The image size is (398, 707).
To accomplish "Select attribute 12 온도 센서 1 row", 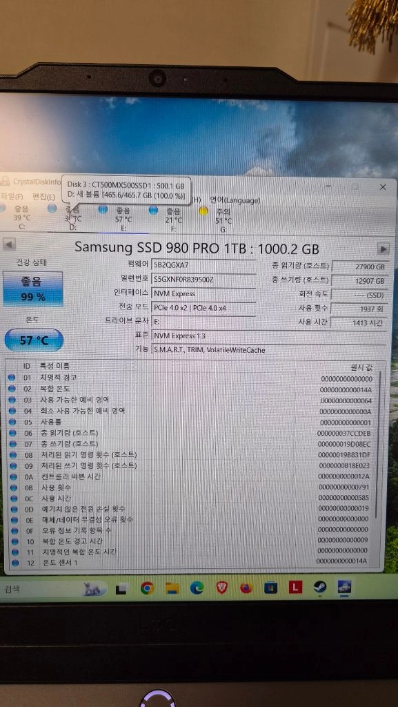I will click(191, 563).
